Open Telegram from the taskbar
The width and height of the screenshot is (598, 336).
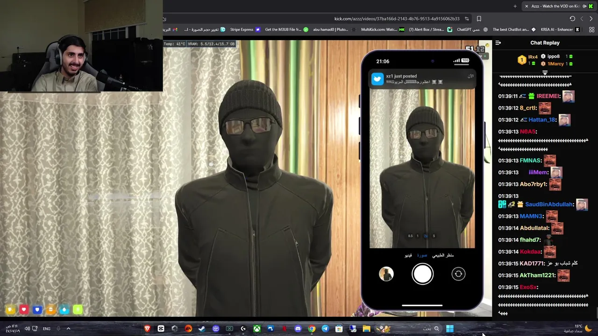pyautogui.click(x=325, y=329)
